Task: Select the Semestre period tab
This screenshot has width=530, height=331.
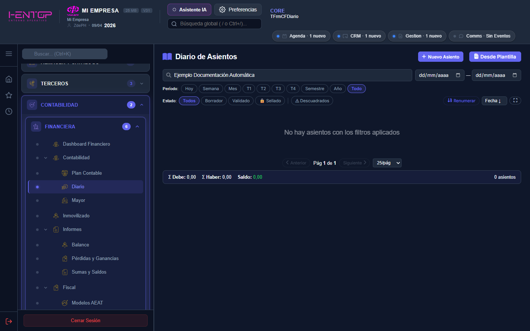Action: click(315, 89)
